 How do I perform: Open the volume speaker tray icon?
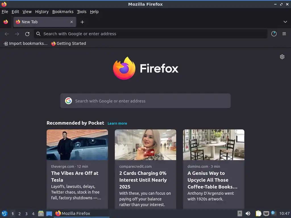coord(248,213)
